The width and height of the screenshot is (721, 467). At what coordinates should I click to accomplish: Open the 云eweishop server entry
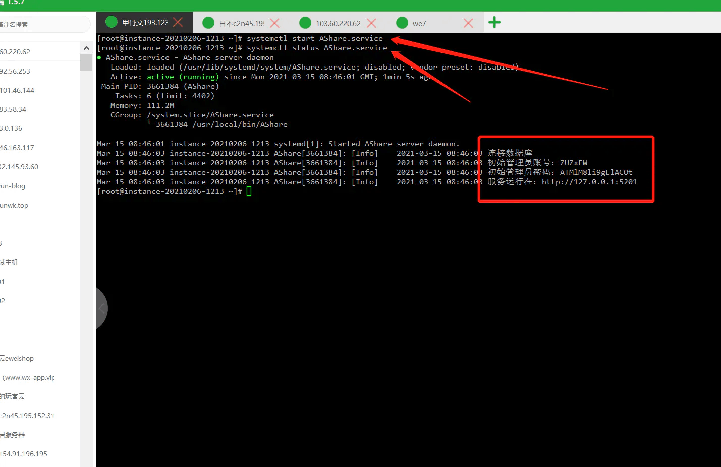(x=17, y=358)
